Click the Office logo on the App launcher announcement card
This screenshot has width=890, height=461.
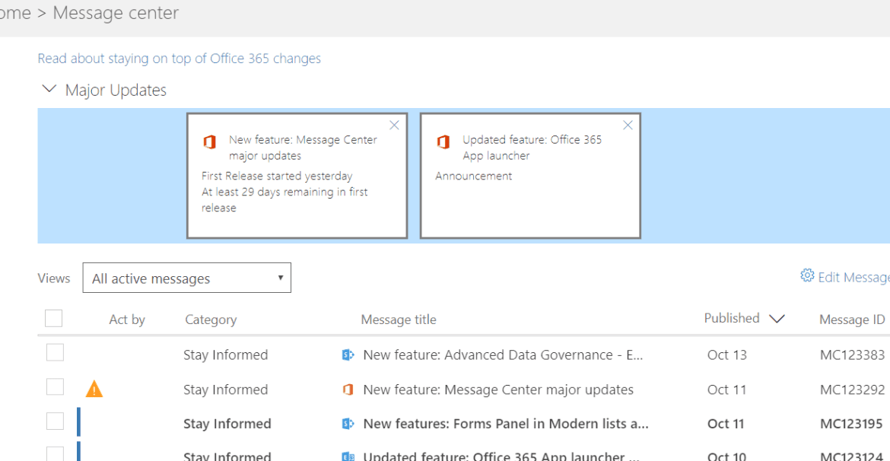(444, 141)
